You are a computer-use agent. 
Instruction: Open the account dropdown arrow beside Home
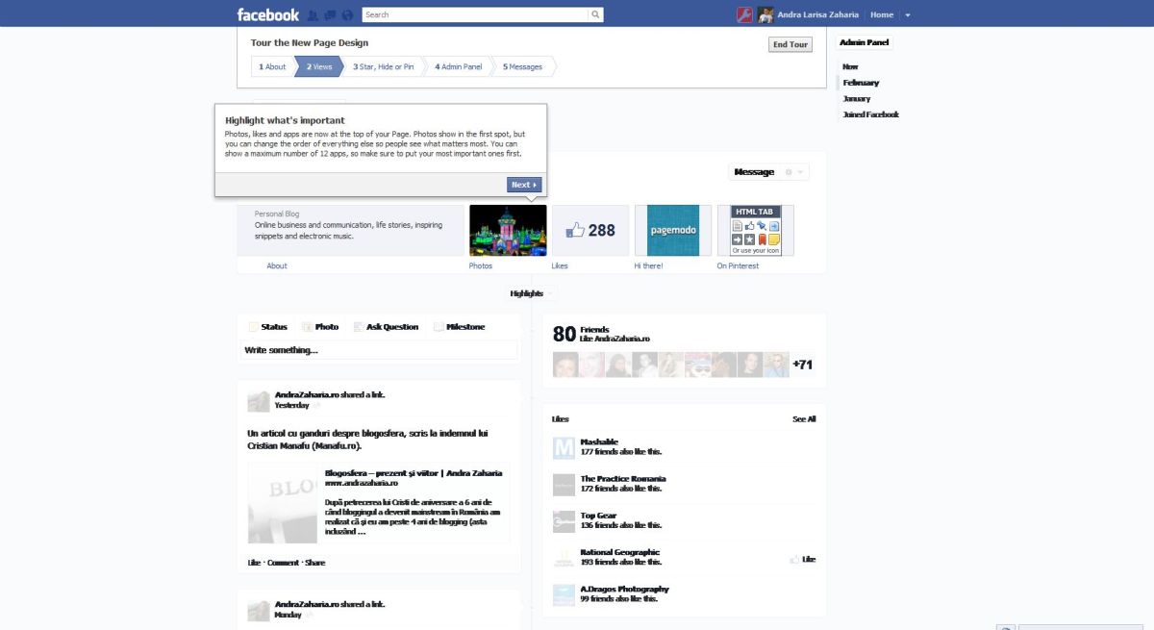pos(908,15)
